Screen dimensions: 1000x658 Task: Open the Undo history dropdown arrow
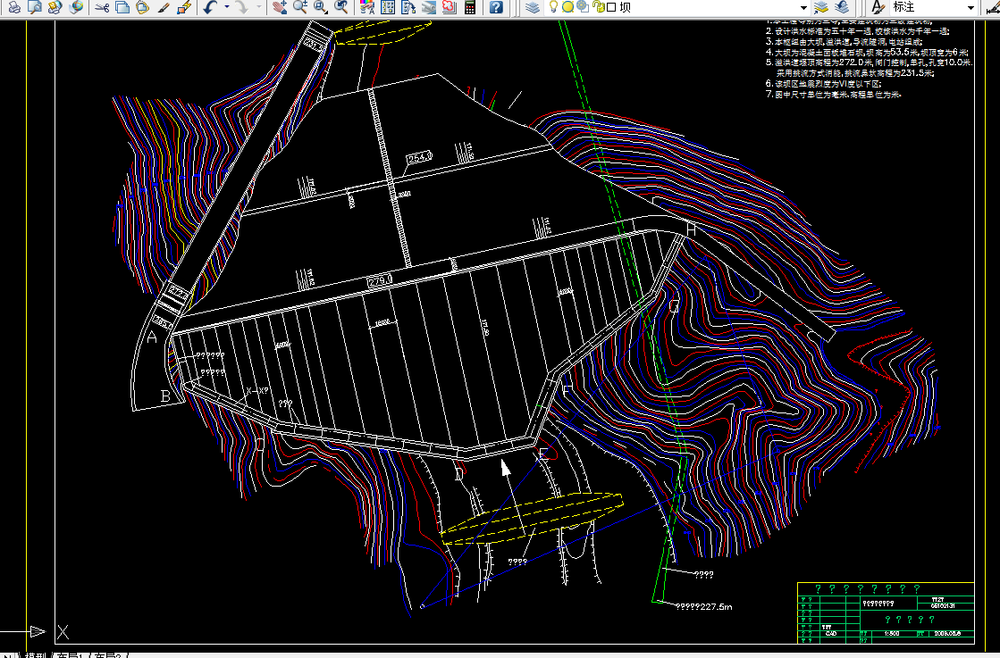coord(226,8)
